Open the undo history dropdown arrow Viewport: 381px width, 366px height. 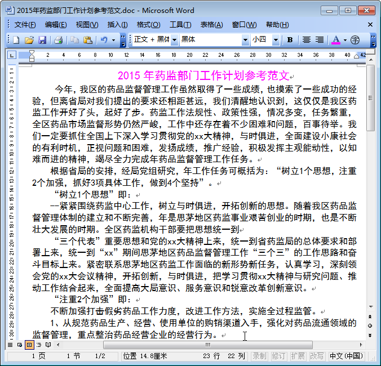click(113, 40)
